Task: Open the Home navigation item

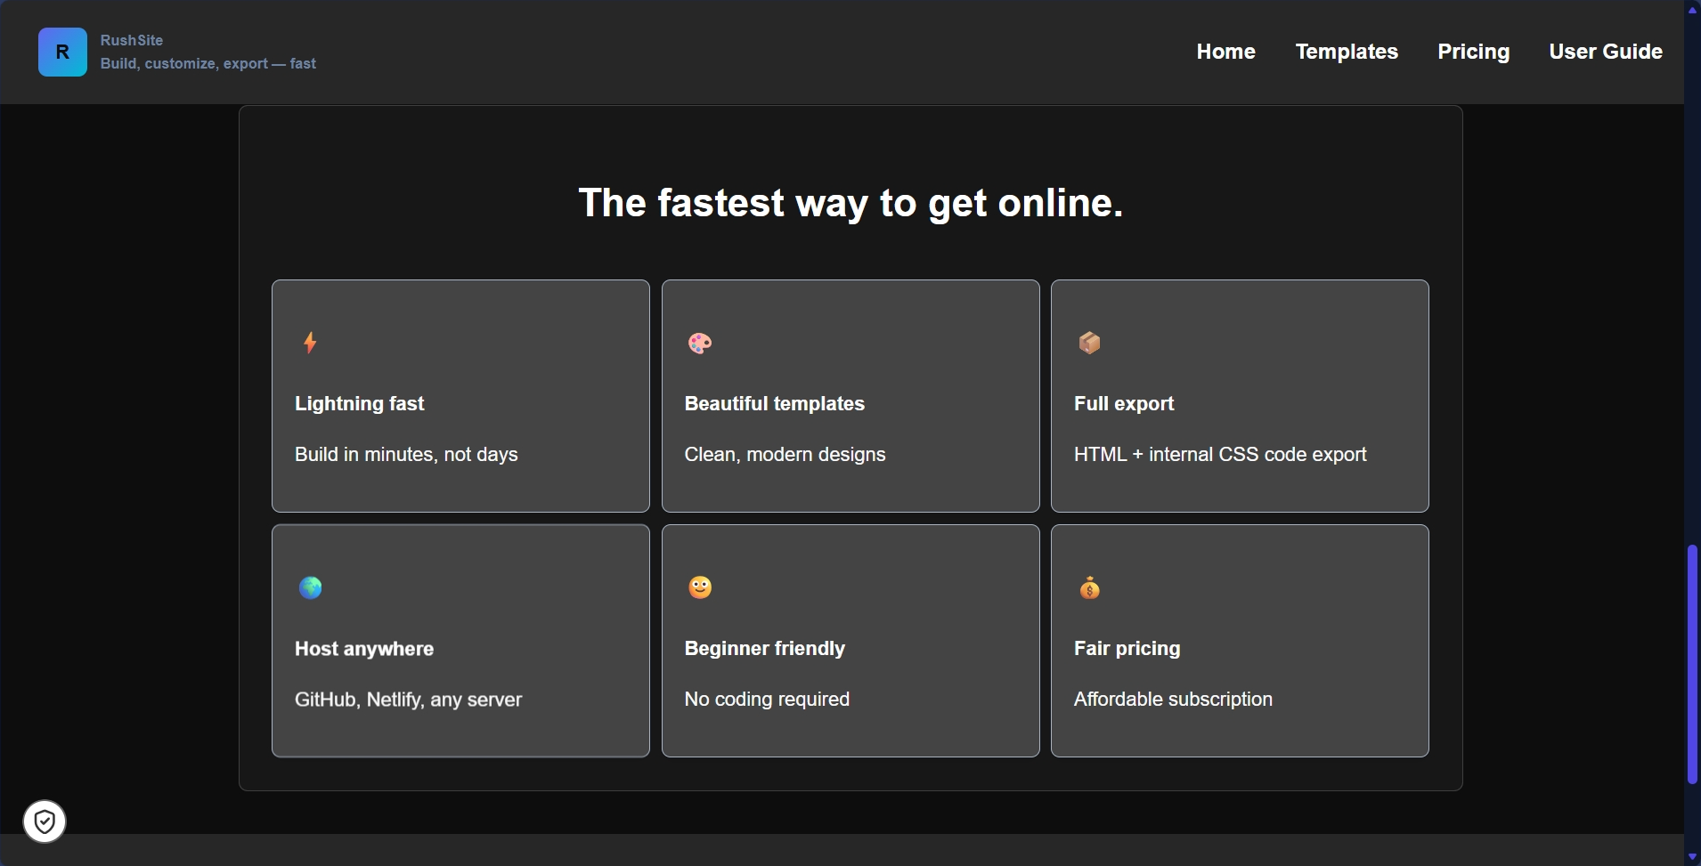Action: coord(1225,52)
